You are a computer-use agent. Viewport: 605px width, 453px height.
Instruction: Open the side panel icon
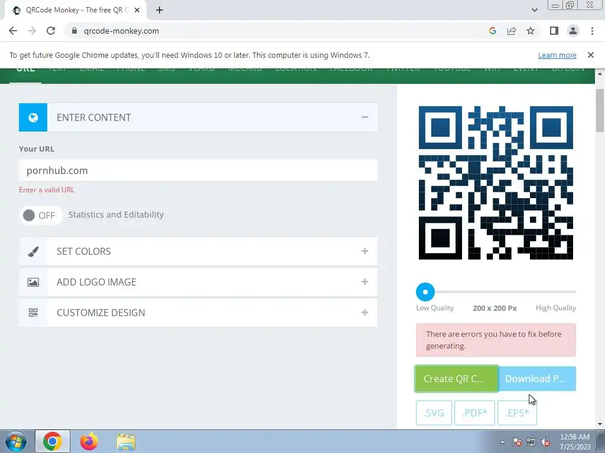[554, 31]
